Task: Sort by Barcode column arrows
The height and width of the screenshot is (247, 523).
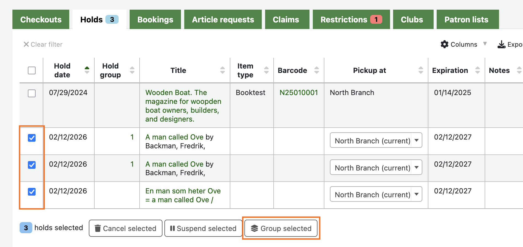Action: (316, 70)
